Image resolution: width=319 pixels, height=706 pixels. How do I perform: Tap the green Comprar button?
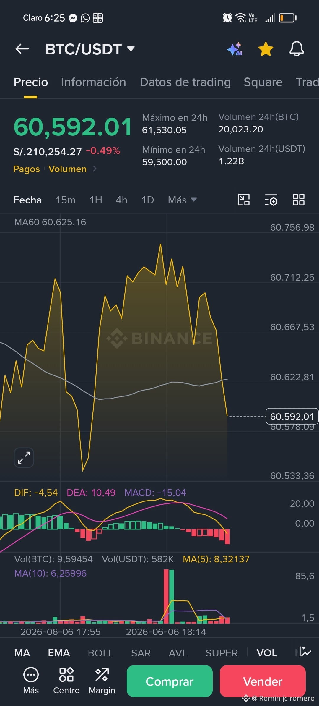point(170,681)
